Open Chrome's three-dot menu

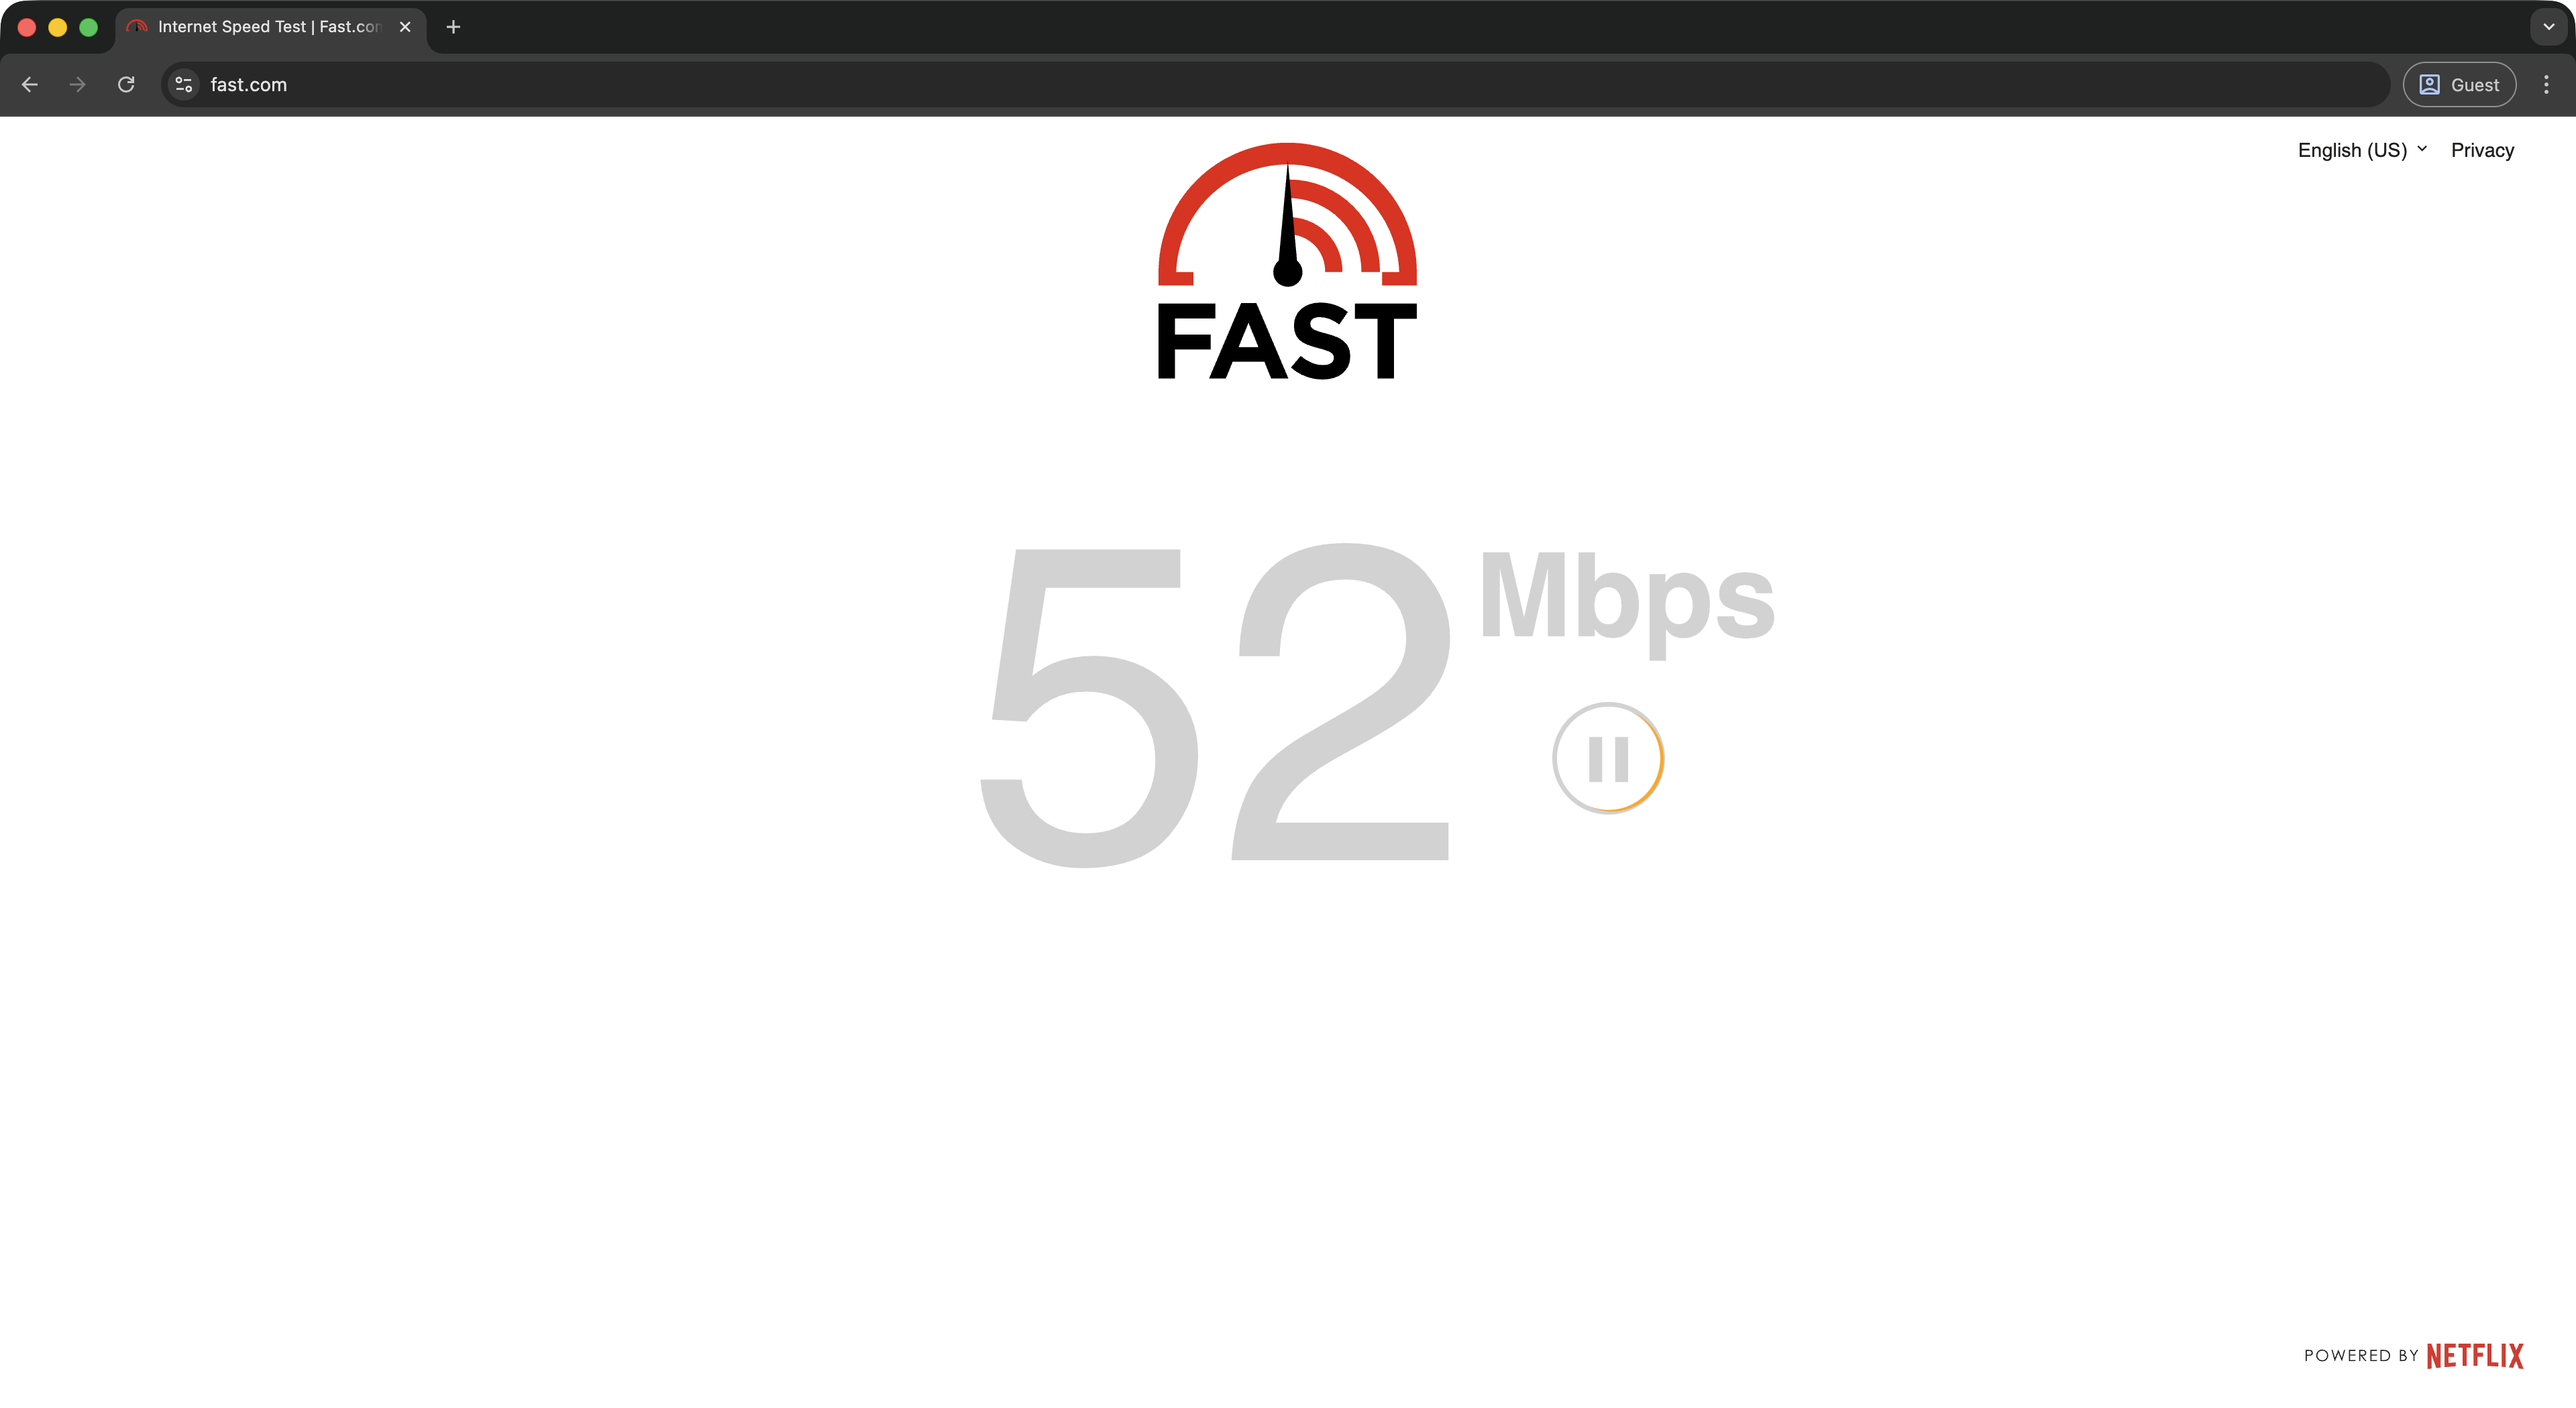[x=2546, y=85]
